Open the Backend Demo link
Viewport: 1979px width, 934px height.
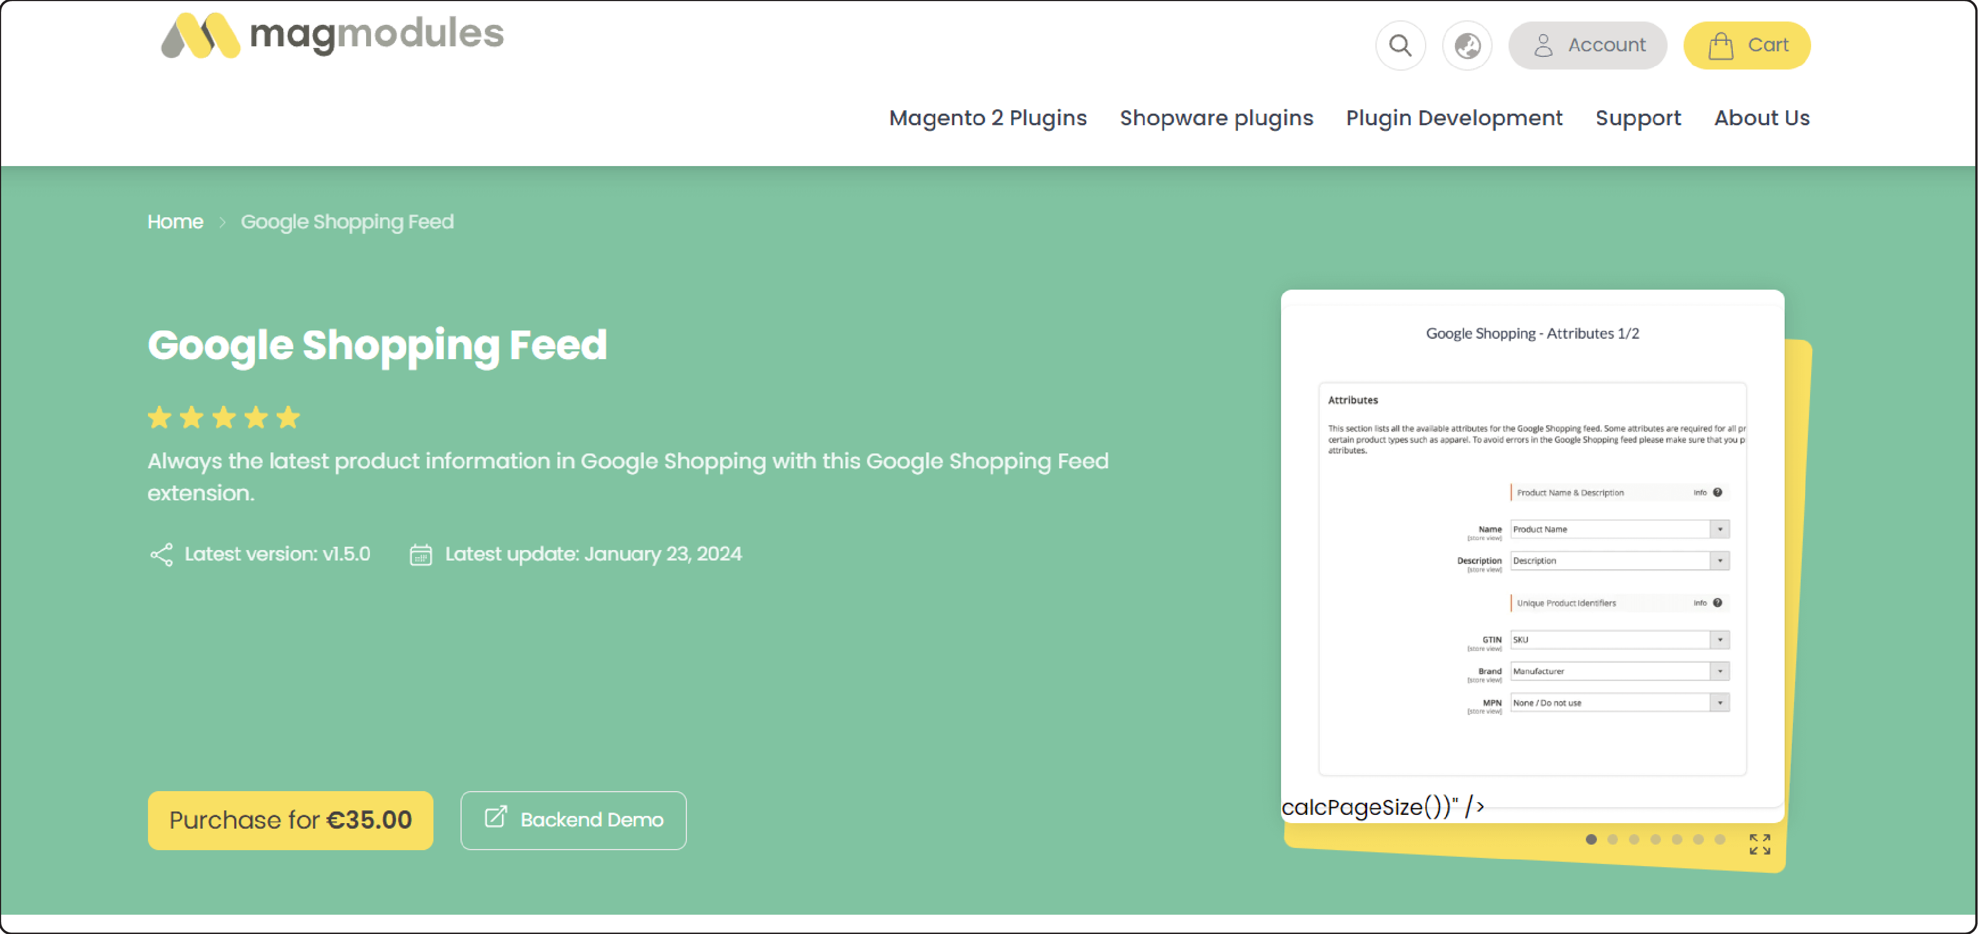click(573, 820)
